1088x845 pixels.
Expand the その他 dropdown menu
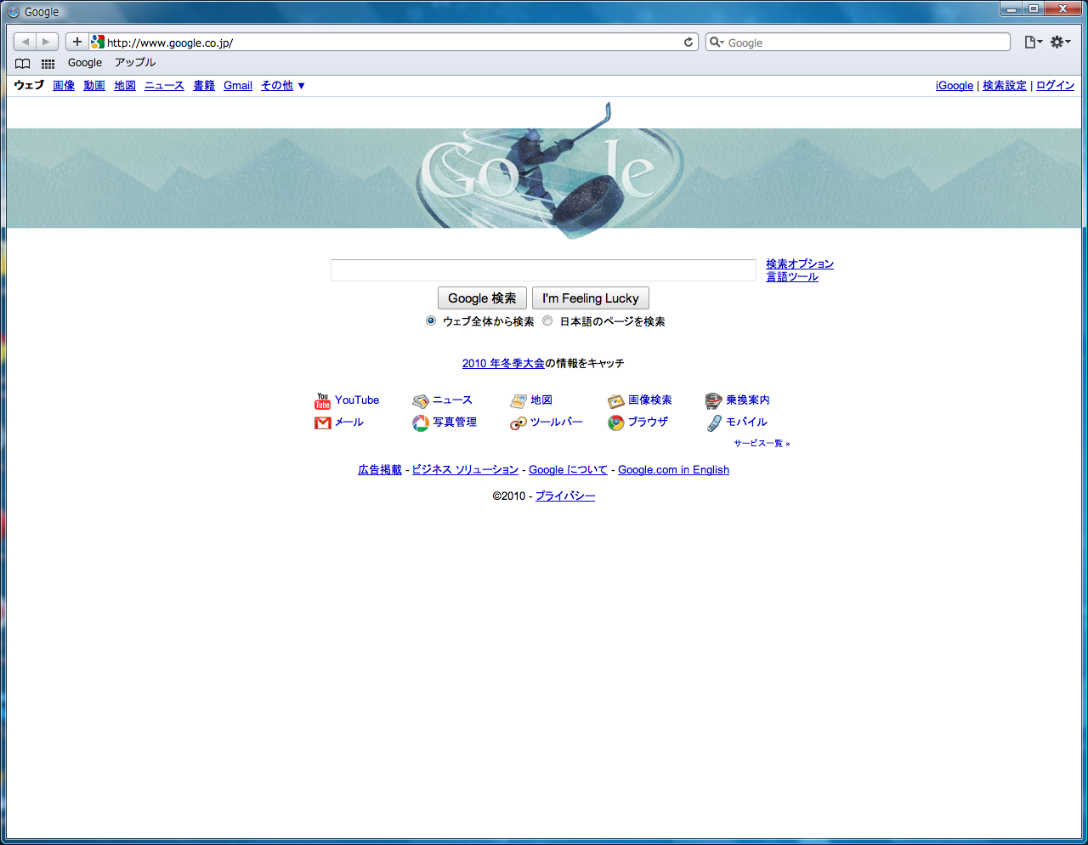click(x=283, y=86)
